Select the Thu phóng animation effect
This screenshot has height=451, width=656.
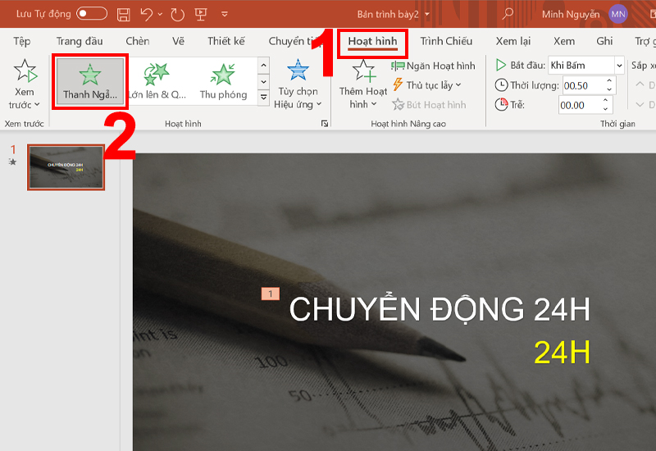(223, 81)
